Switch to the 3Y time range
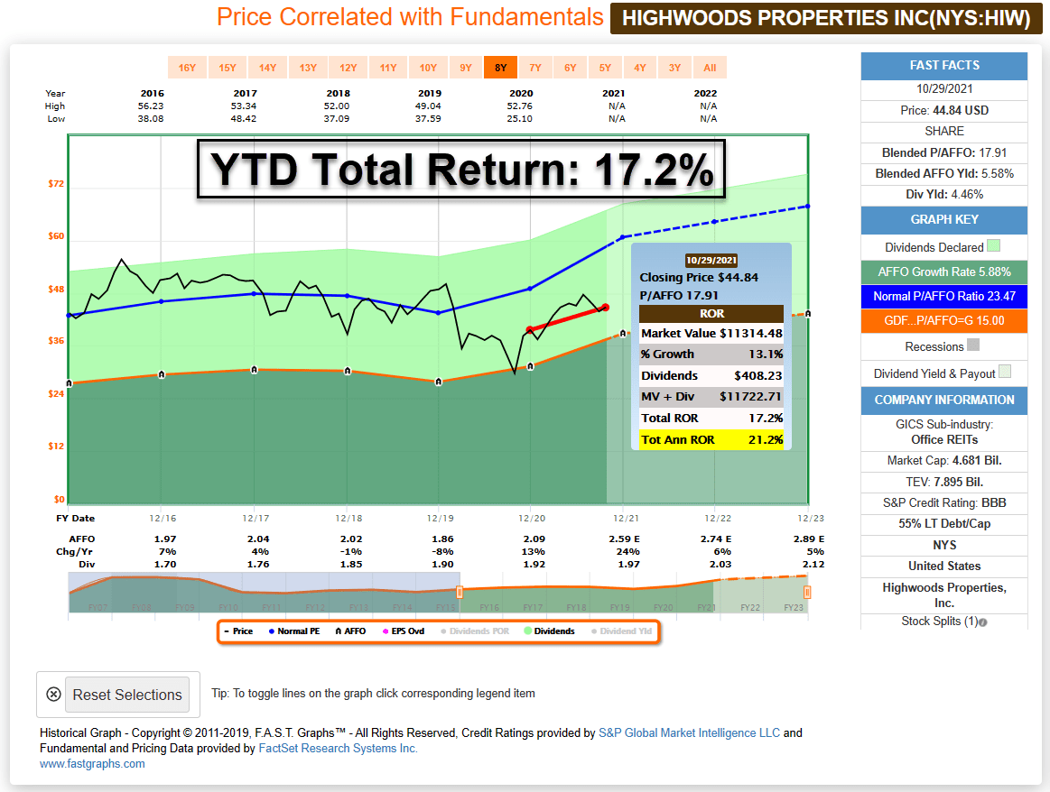 point(674,68)
